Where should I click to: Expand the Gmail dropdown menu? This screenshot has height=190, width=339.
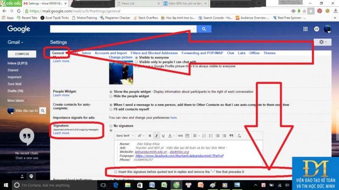coord(15,42)
